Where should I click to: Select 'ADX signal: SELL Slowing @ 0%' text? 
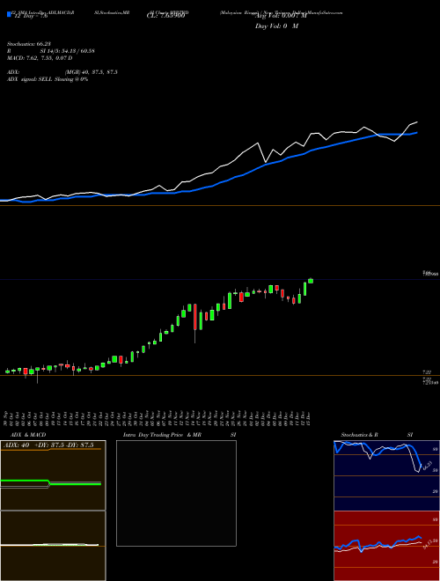tap(48, 79)
